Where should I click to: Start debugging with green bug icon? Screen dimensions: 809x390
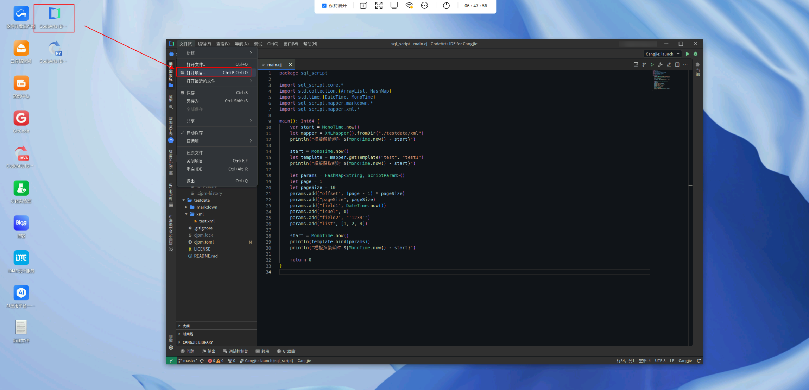tap(695, 54)
